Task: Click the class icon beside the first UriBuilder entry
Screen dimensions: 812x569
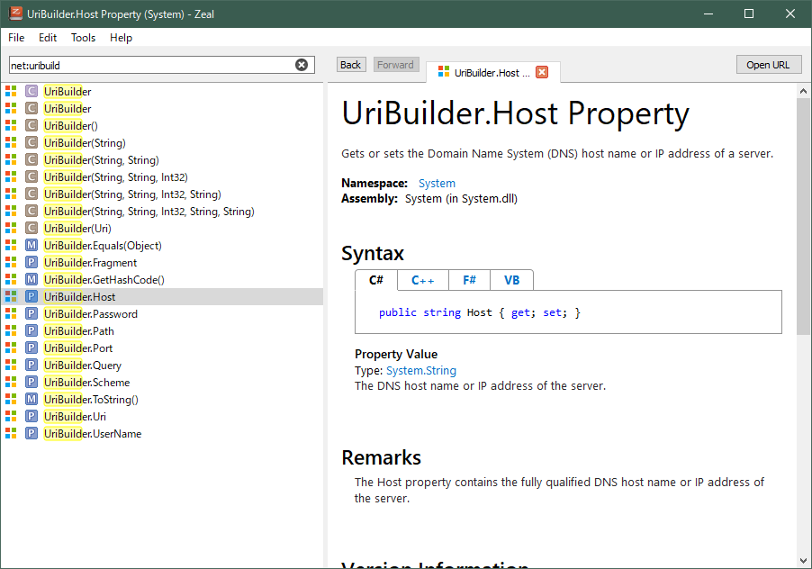Action: coord(32,91)
